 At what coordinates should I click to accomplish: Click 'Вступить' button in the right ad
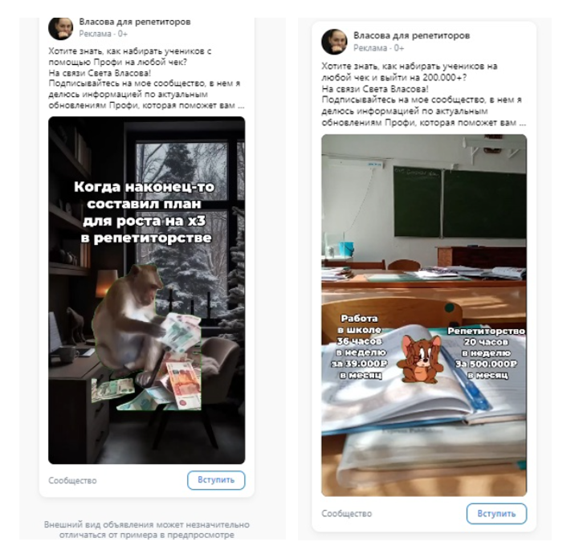(x=496, y=514)
